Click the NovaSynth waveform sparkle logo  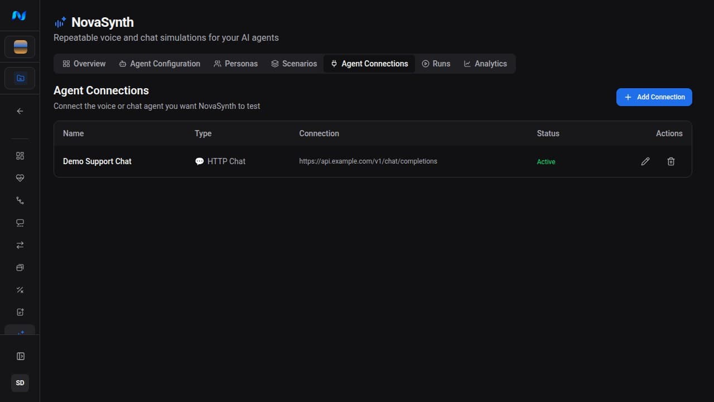(60, 22)
